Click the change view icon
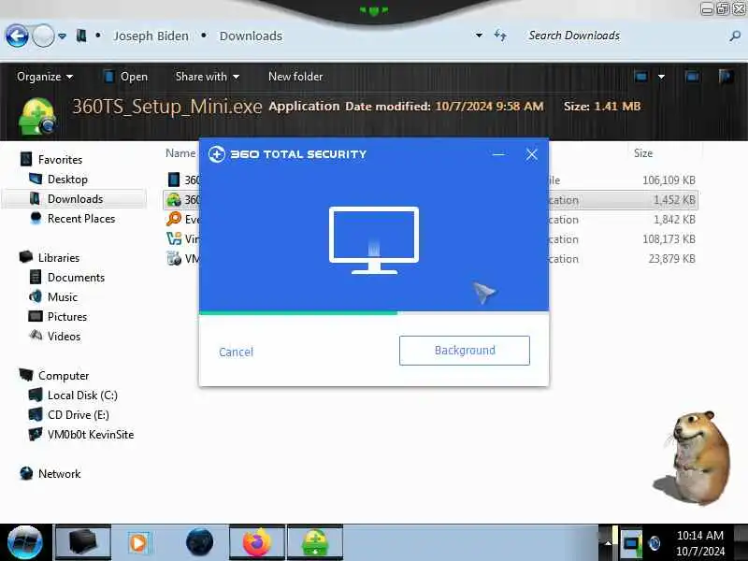 click(640, 77)
